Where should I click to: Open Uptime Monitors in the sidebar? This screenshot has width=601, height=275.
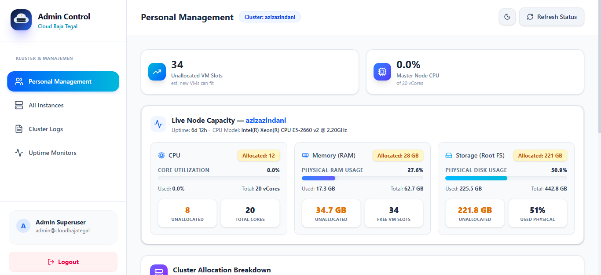coord(63,153)
